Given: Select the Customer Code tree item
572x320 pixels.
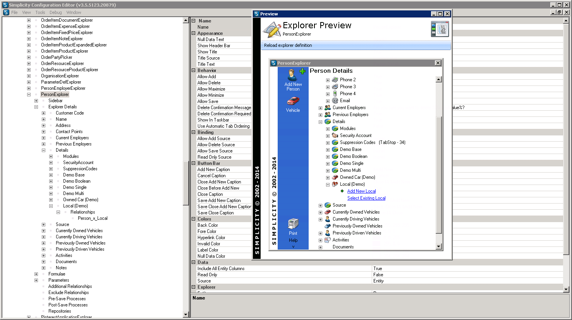Looking at the screenshot, I should (70, 113).
